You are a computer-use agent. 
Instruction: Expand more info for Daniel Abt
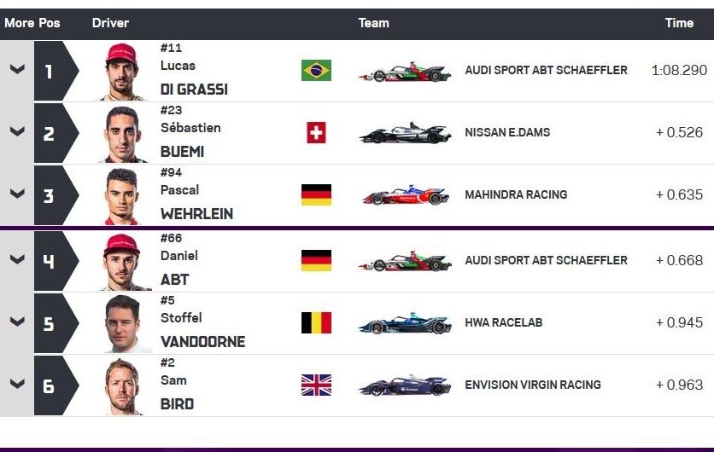(x=17, y=260)
